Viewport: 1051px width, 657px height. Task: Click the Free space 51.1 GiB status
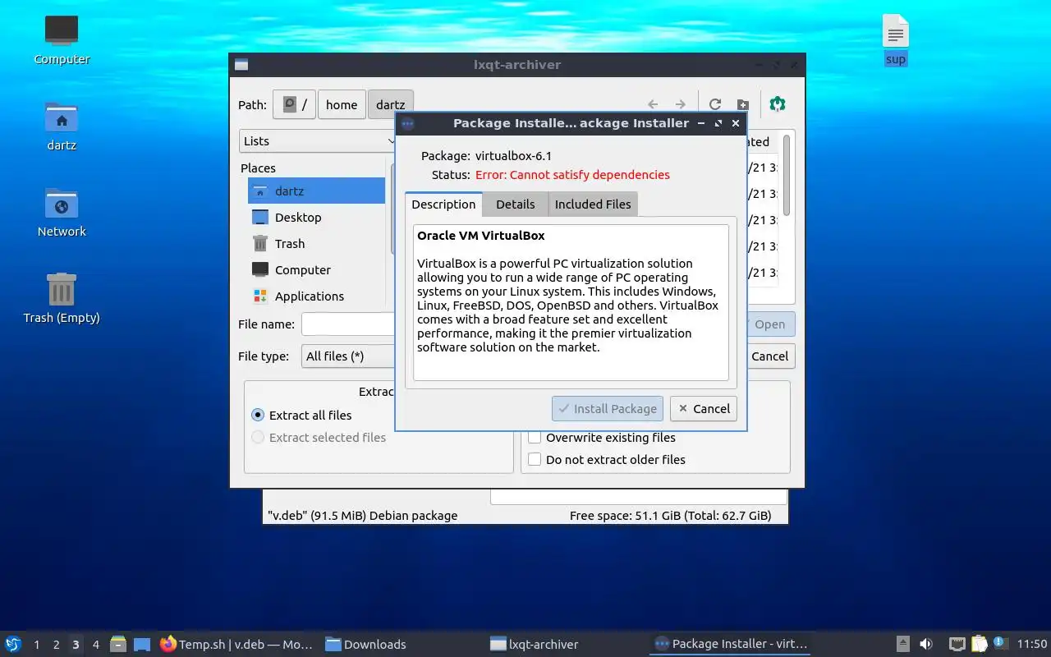tap(670, 516)
